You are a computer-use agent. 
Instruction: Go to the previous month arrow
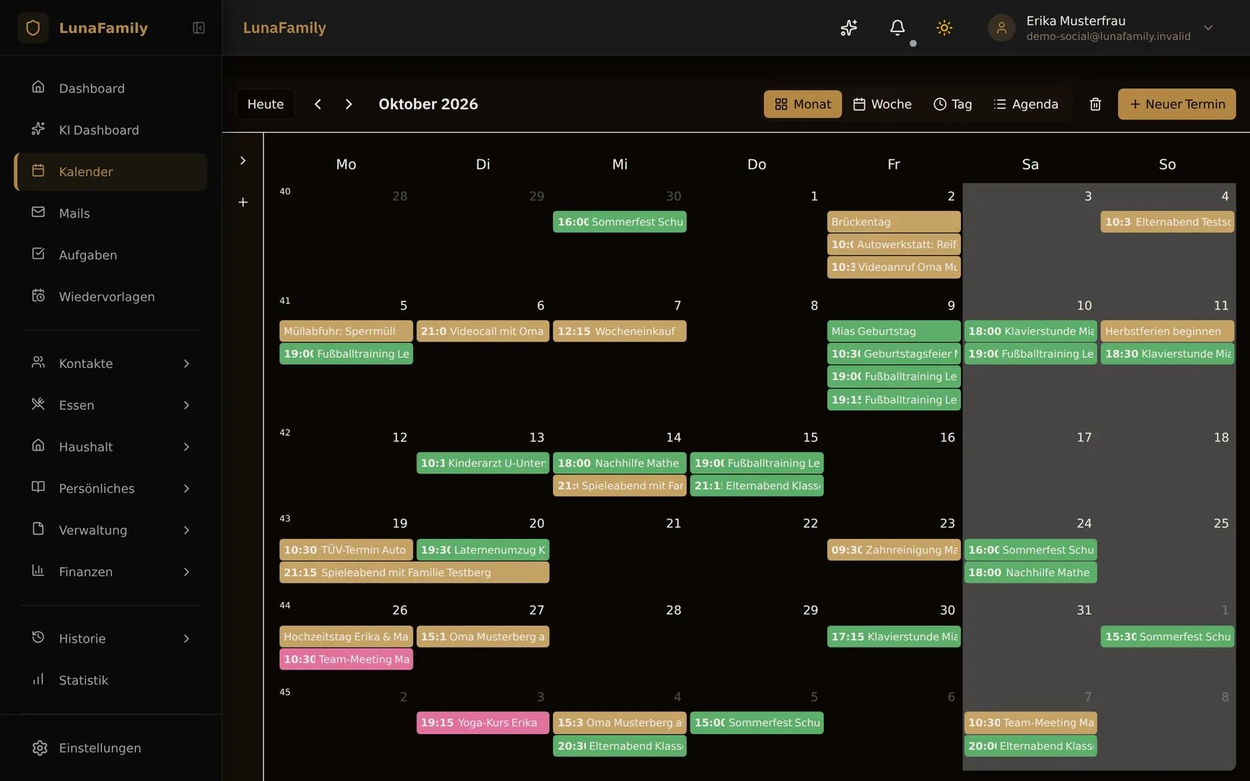coord(318,104)
